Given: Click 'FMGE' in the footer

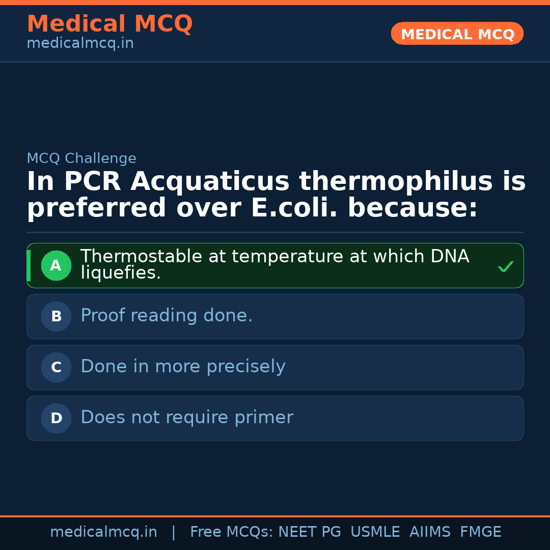Looking at the screenshot, I should click(481, 532).
